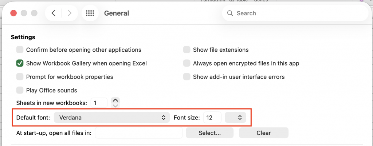This screenshot has width=373, height=146.
Task: Enable Confirm before opening other applications
Action: pyautogui.click(x=20, y=50)
